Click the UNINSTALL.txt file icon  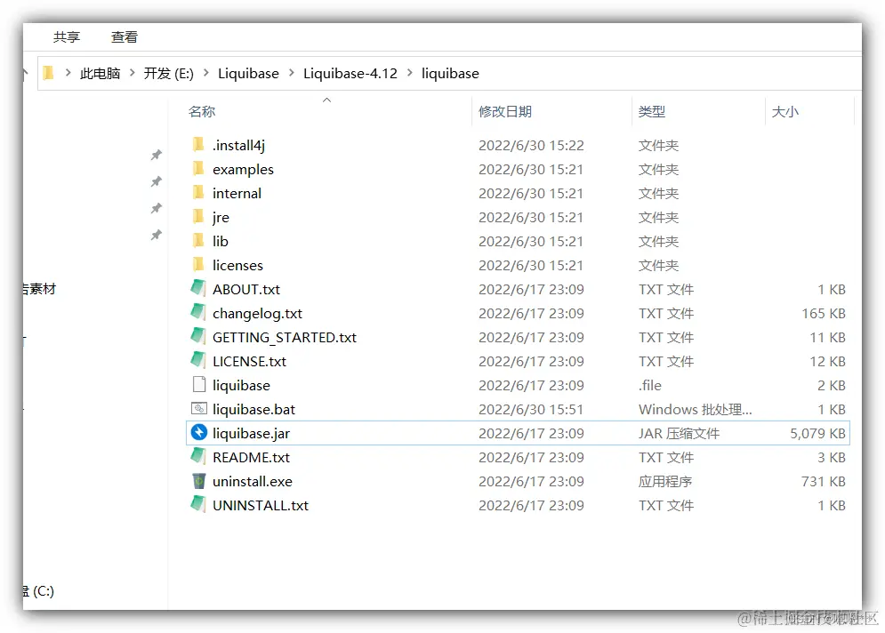[198, 504]
